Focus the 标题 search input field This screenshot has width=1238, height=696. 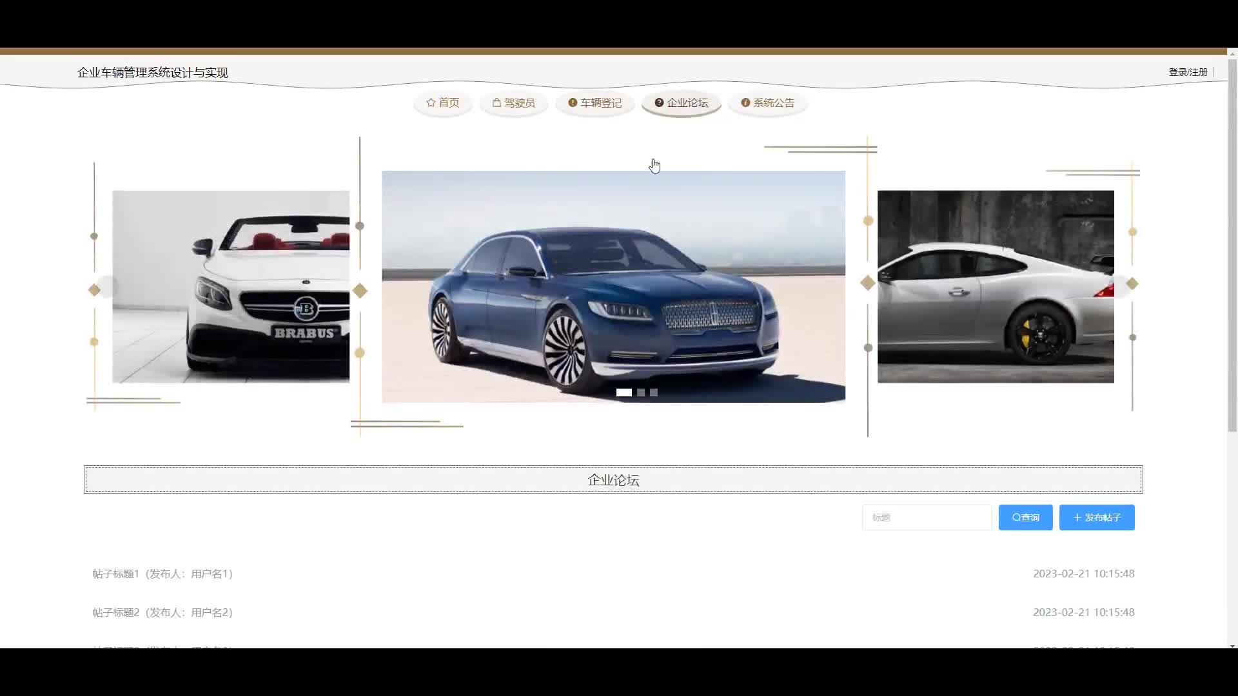(x=927, y=517)
